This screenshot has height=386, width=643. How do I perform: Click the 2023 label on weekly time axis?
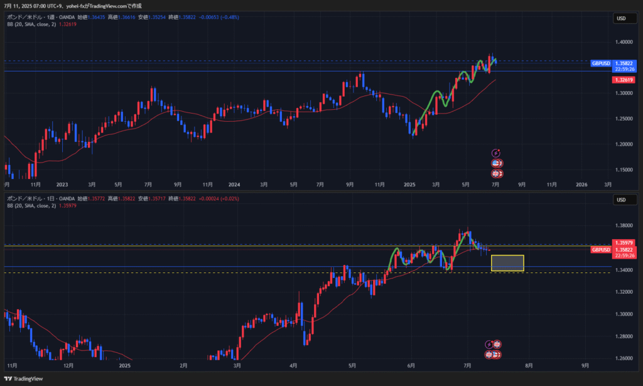tap(62, 185)
